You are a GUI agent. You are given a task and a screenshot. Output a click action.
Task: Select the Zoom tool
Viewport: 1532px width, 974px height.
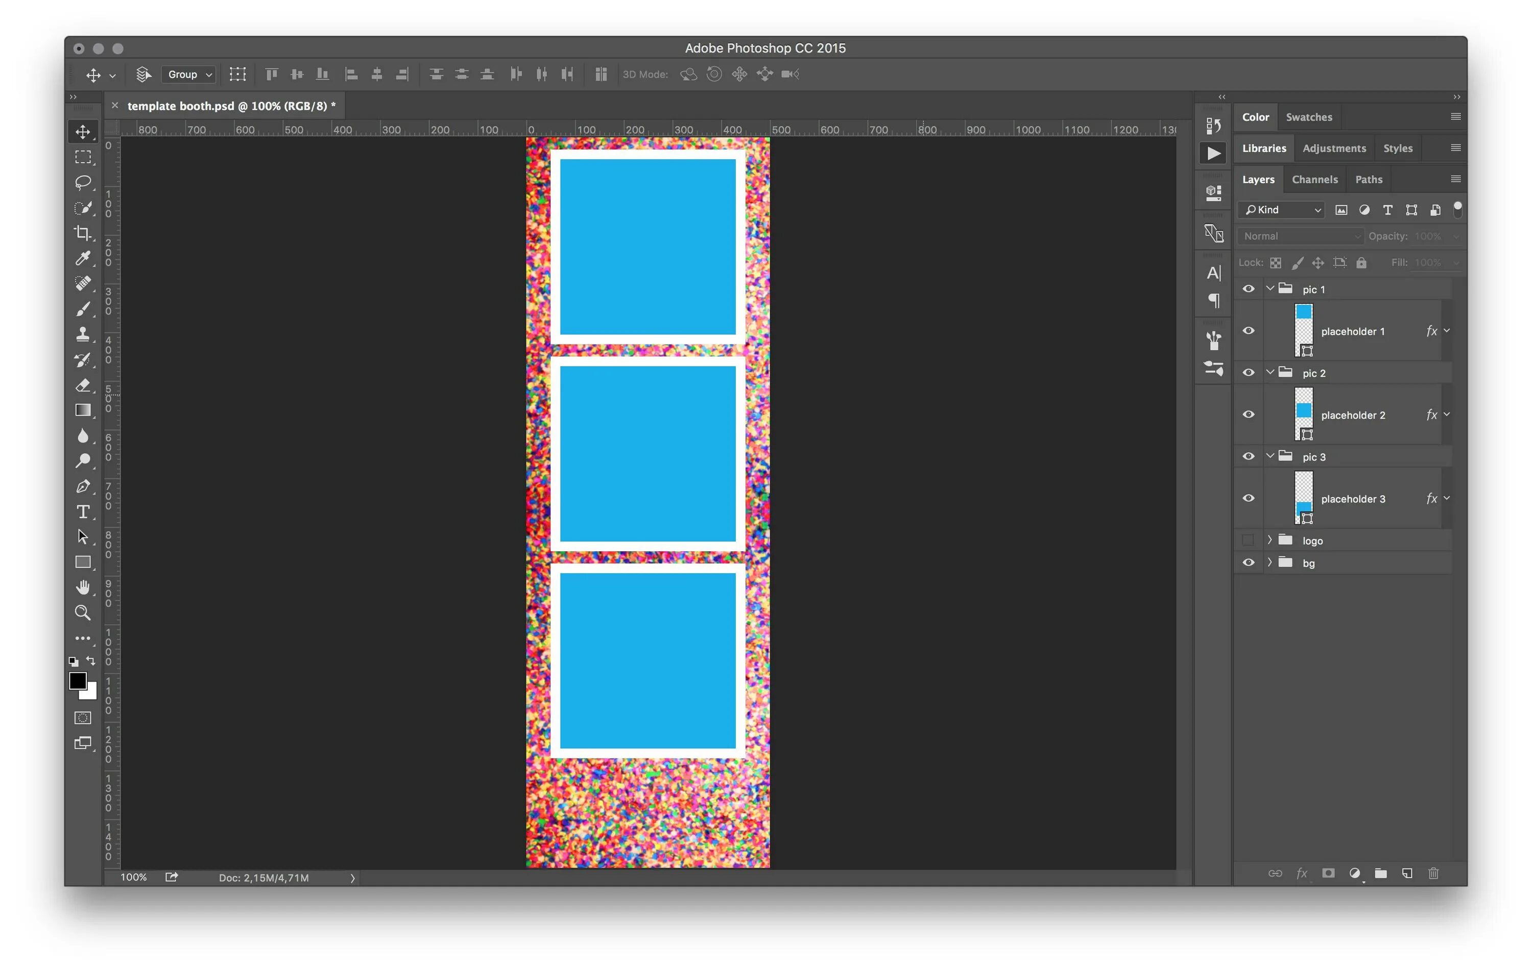point(84,612)
